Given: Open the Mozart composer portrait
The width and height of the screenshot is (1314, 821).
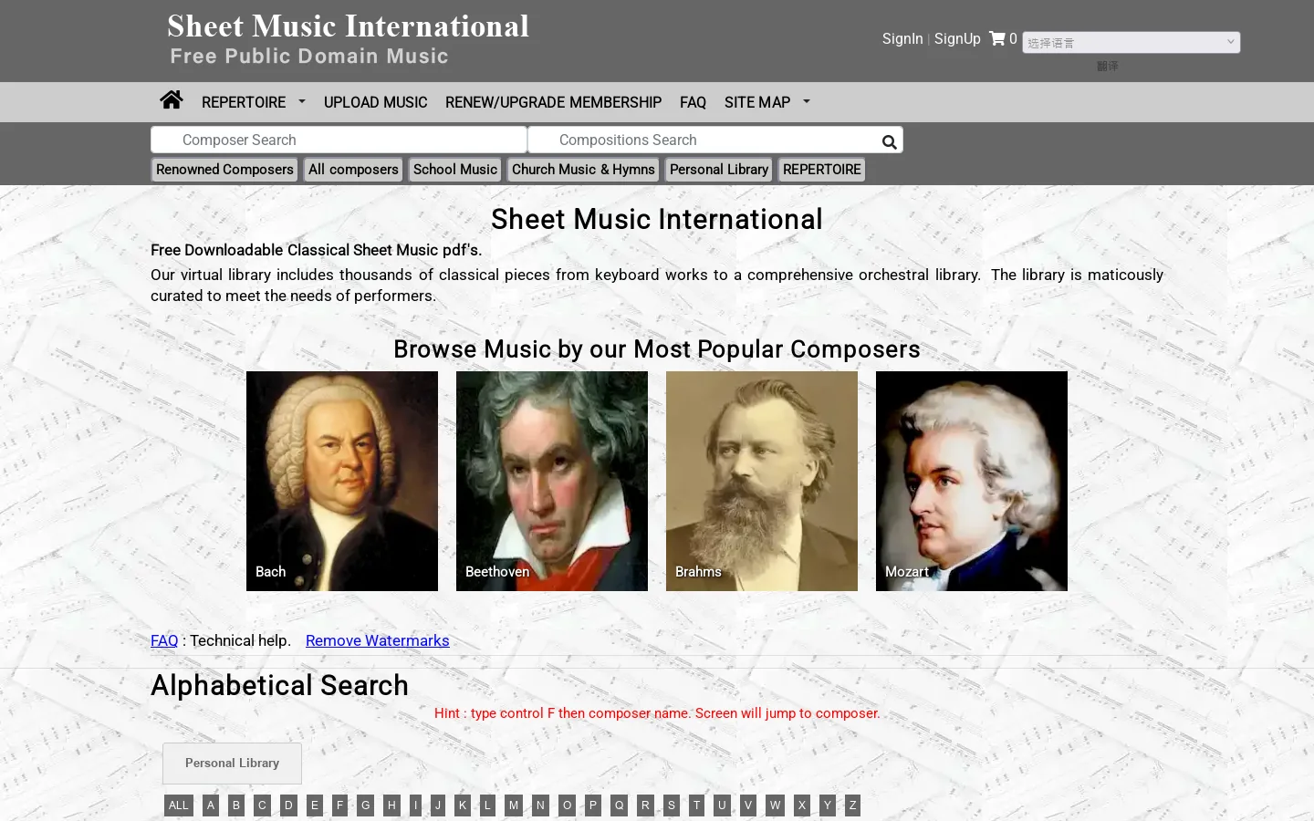Looking at the screenshot, I should [x=972, y=481].
